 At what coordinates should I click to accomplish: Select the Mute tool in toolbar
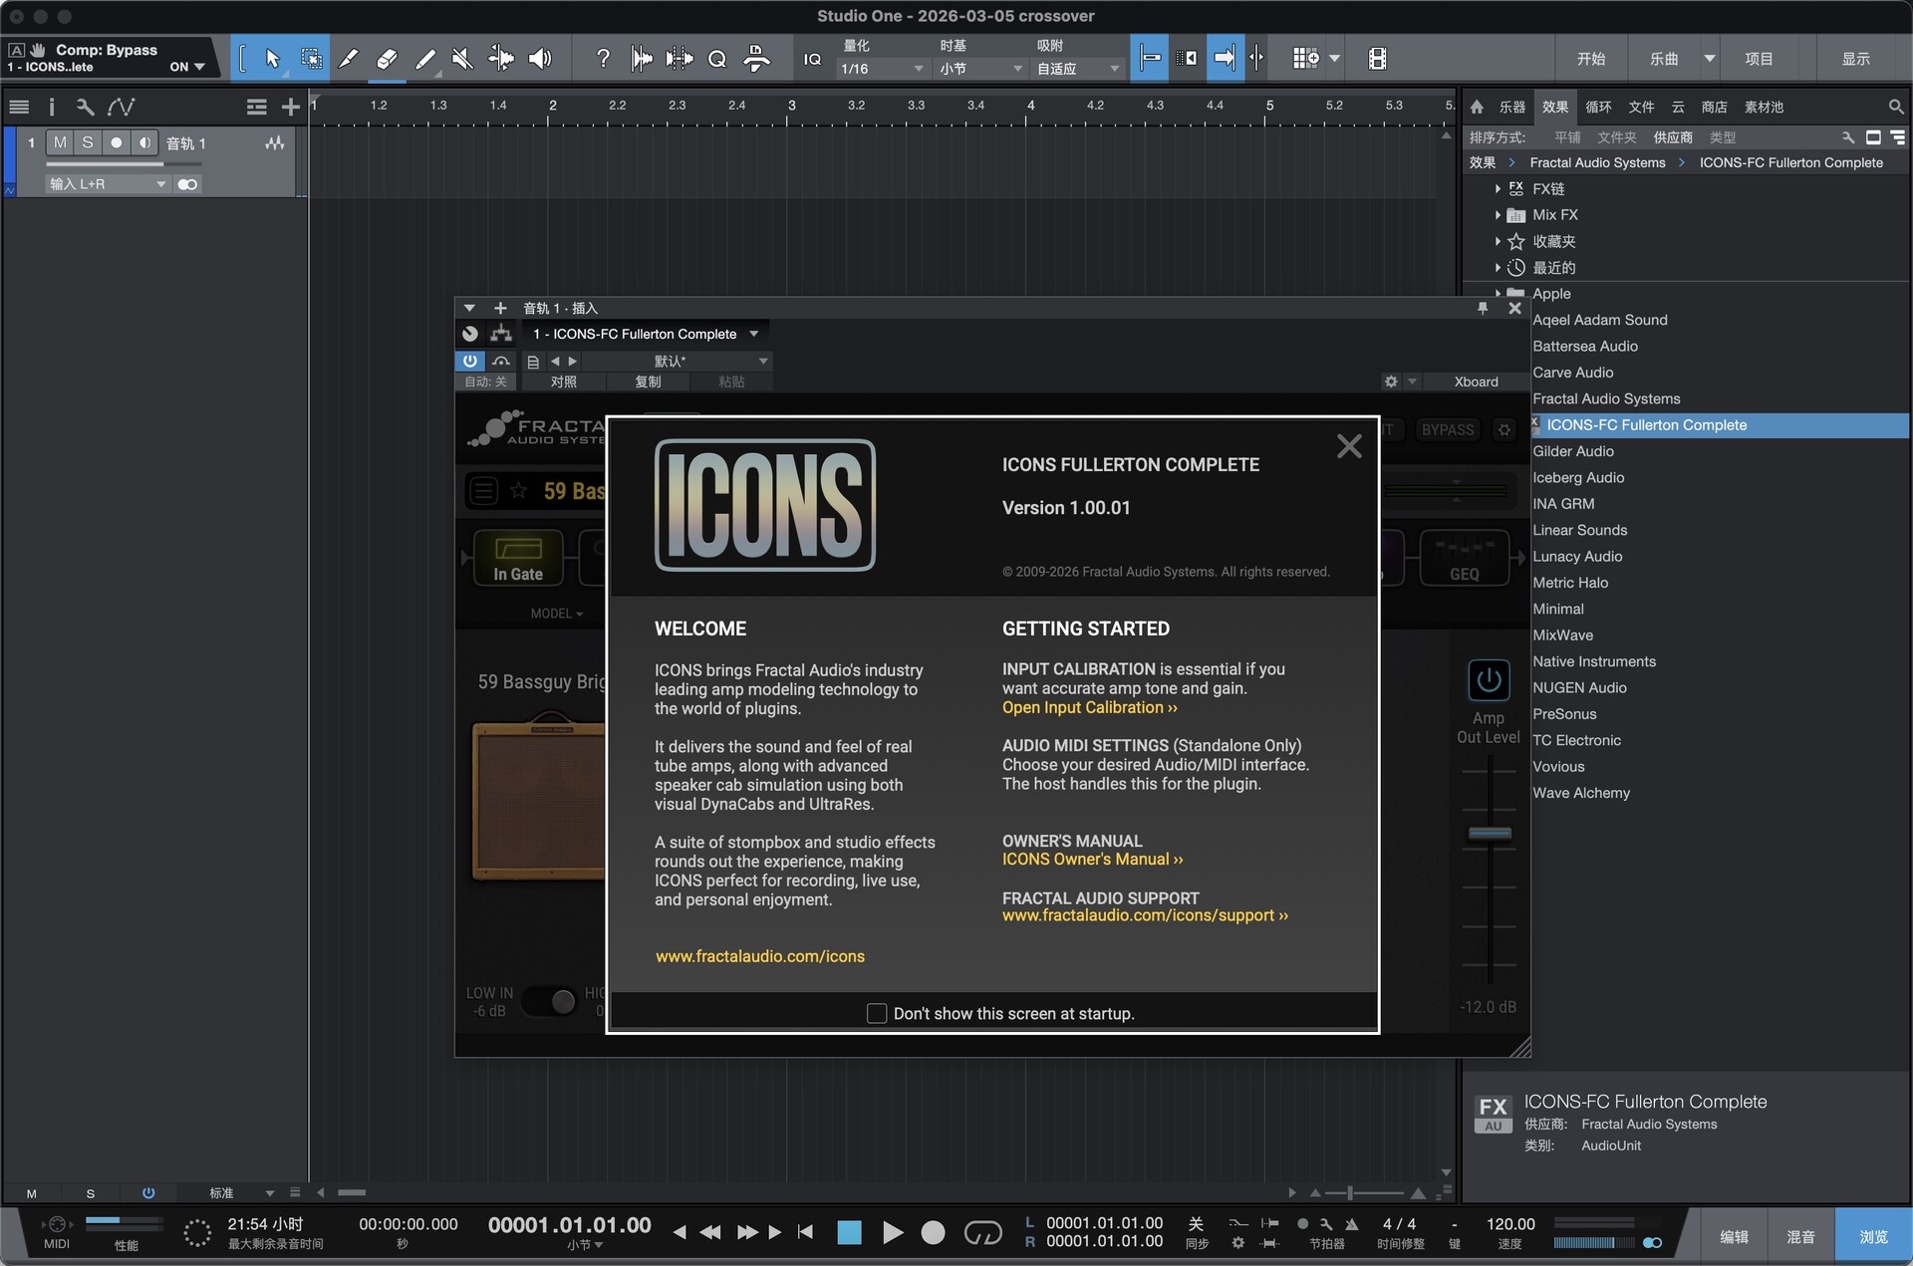(x=462, y=59)
